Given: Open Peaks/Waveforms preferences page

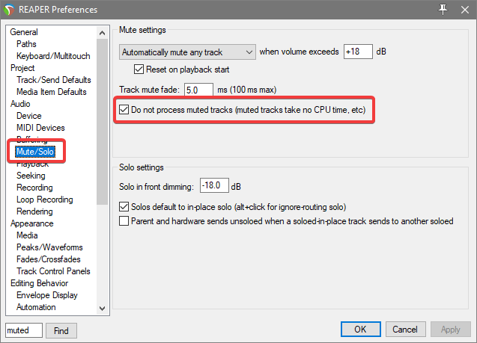Looking at the screenshot, I should click(x=49, y=247).
